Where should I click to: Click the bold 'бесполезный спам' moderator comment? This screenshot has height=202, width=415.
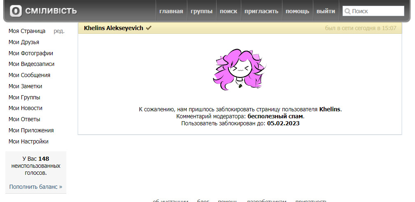pyautogui.click(x=275, y=116)
